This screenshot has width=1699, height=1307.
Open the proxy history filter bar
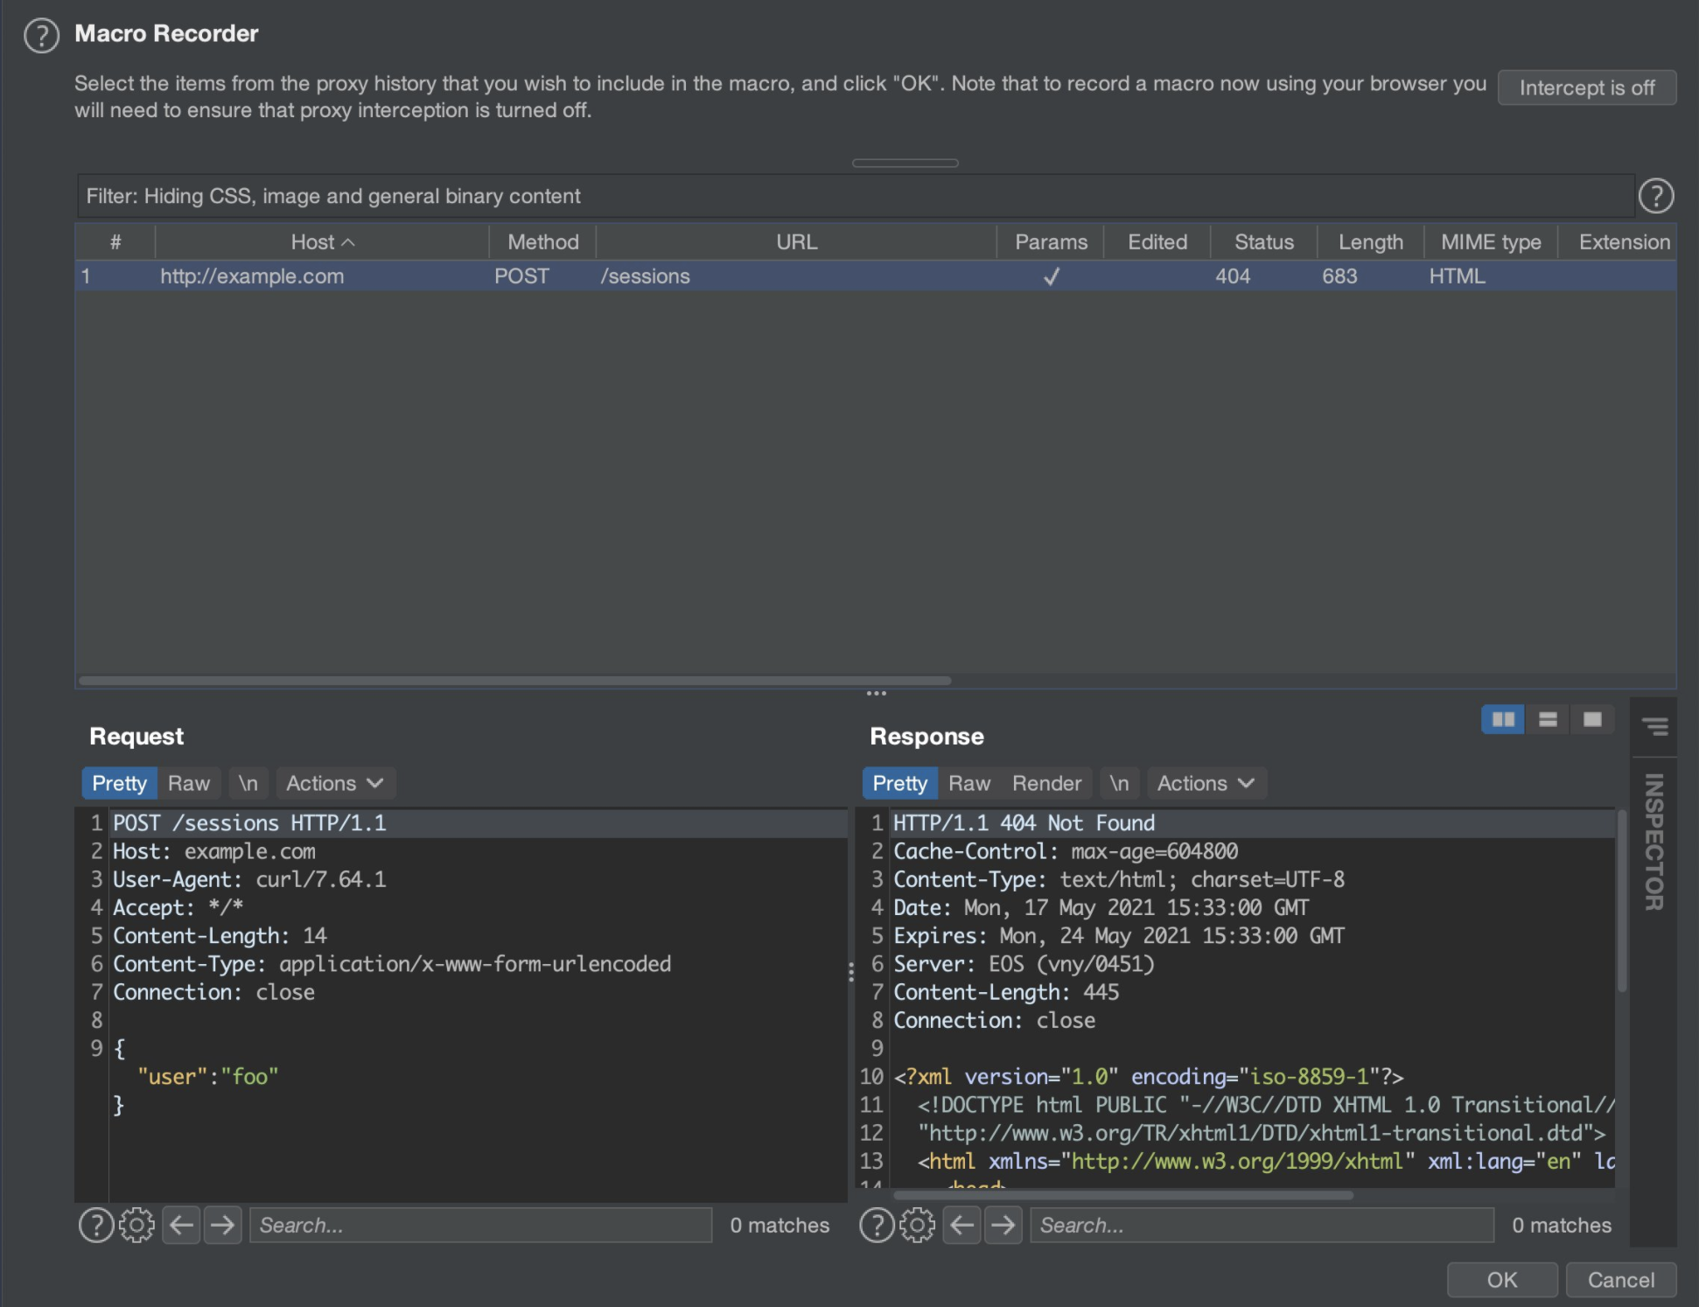click(x=855, y=196)
